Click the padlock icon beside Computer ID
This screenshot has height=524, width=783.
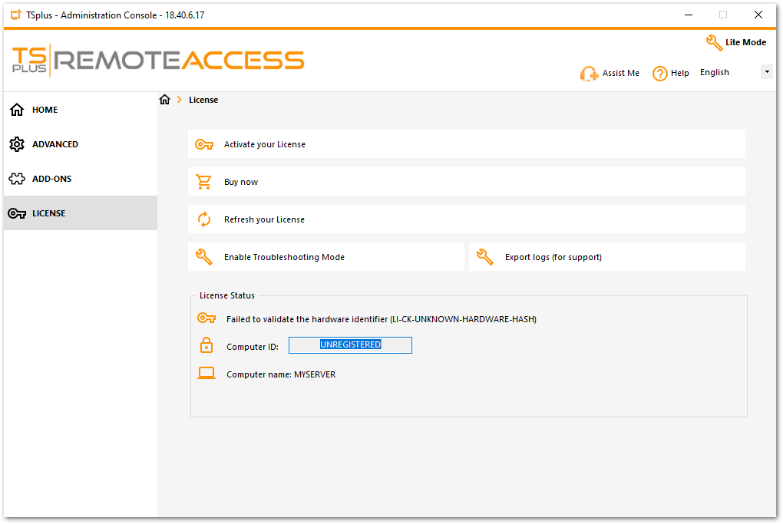[206, 344]
